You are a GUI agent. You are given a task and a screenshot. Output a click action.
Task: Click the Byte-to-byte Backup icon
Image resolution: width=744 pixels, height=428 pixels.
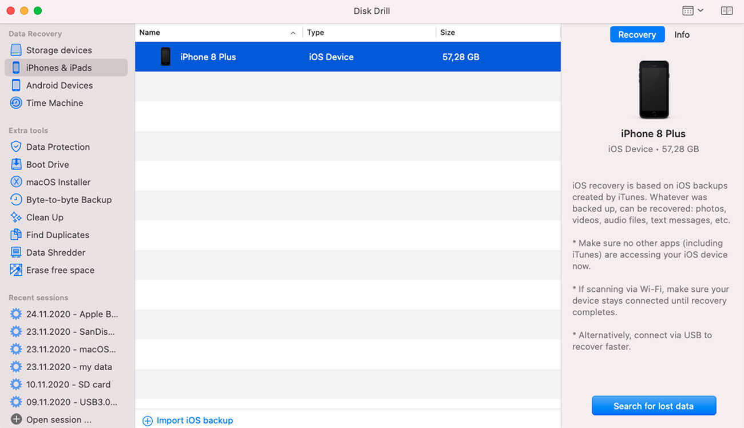click(16, 200)
